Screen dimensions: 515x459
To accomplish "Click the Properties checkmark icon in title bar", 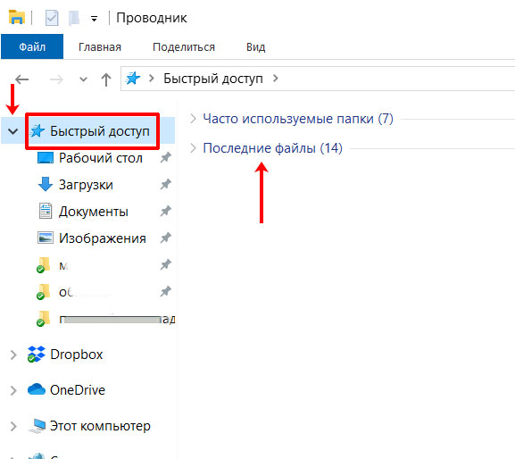I will (52, 18).
